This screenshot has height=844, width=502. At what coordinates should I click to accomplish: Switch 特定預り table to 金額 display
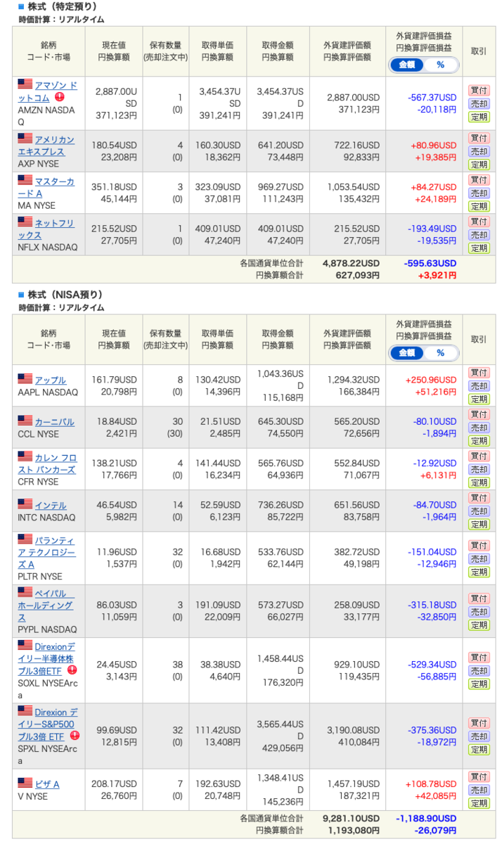(407, 65)
